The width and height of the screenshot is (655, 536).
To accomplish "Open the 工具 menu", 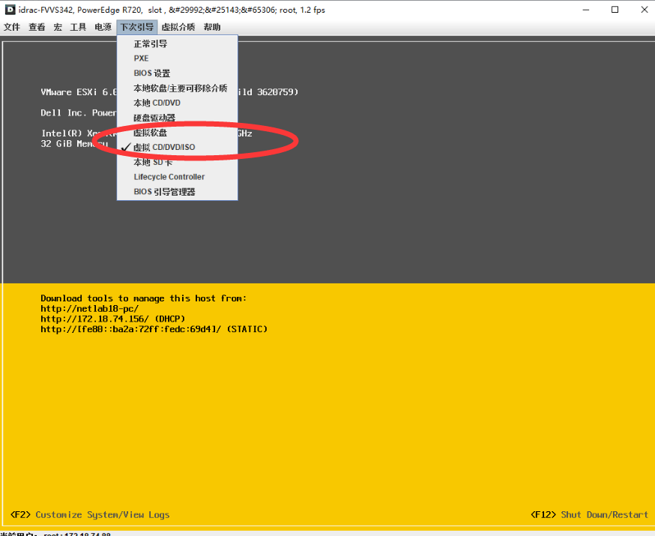I will tap(78, 27).
